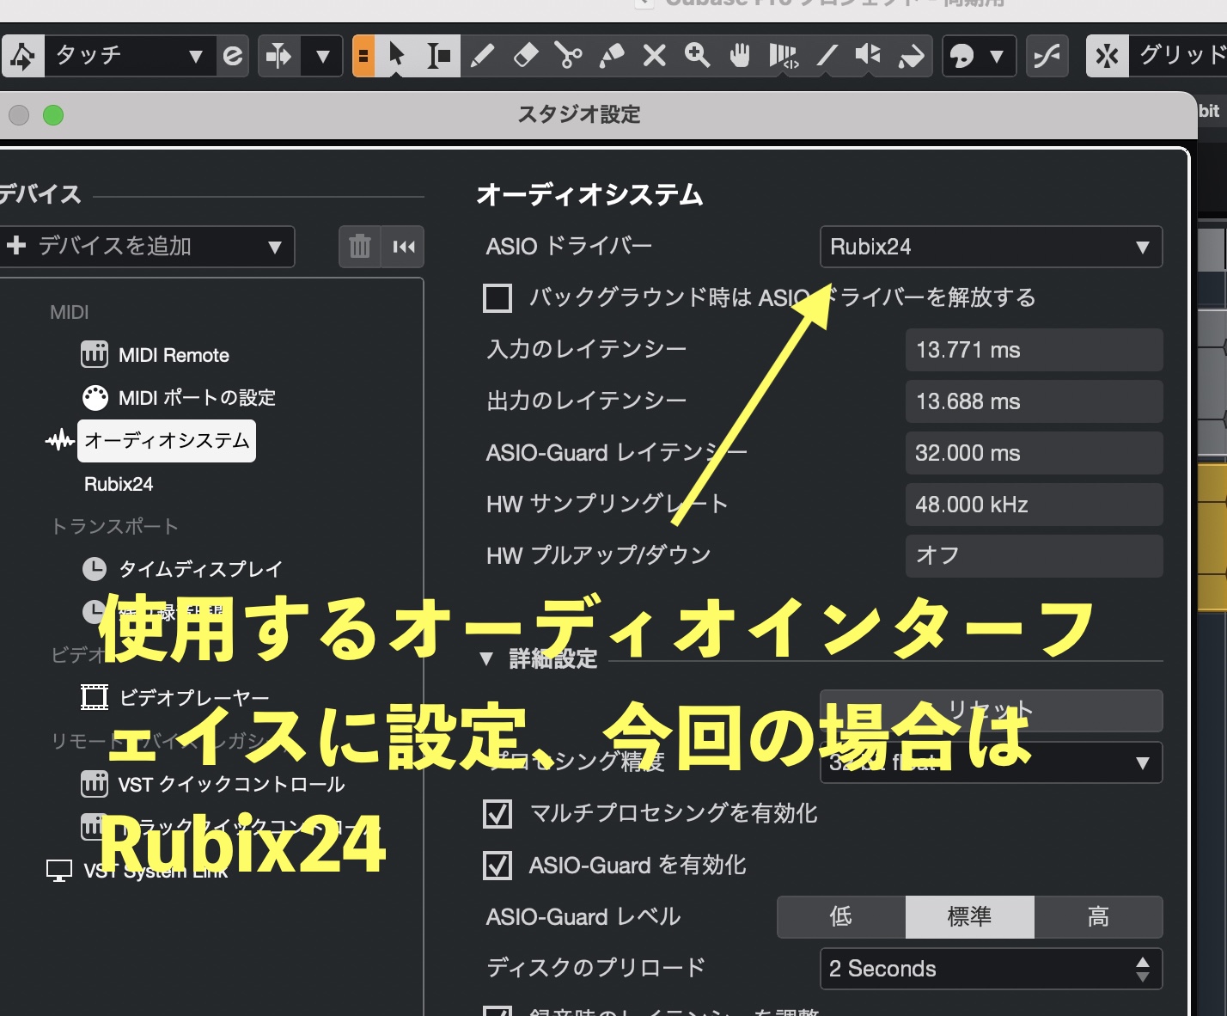Select the Object Selection arrow tool

pos(396,56)
